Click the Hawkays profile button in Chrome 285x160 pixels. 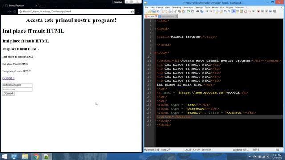tap(118, 2)
